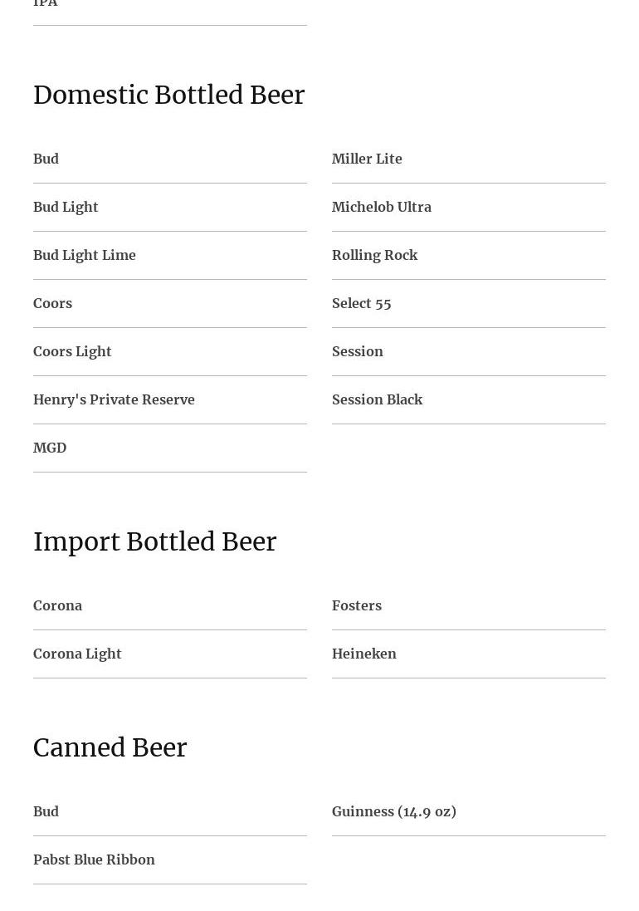639x911 pixels.
Task: Click the Canned Beer heading
Action: point(110,748)
